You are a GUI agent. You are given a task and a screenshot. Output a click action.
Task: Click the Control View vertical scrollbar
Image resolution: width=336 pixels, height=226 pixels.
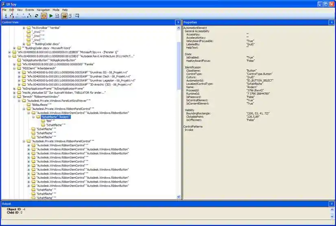179,65
